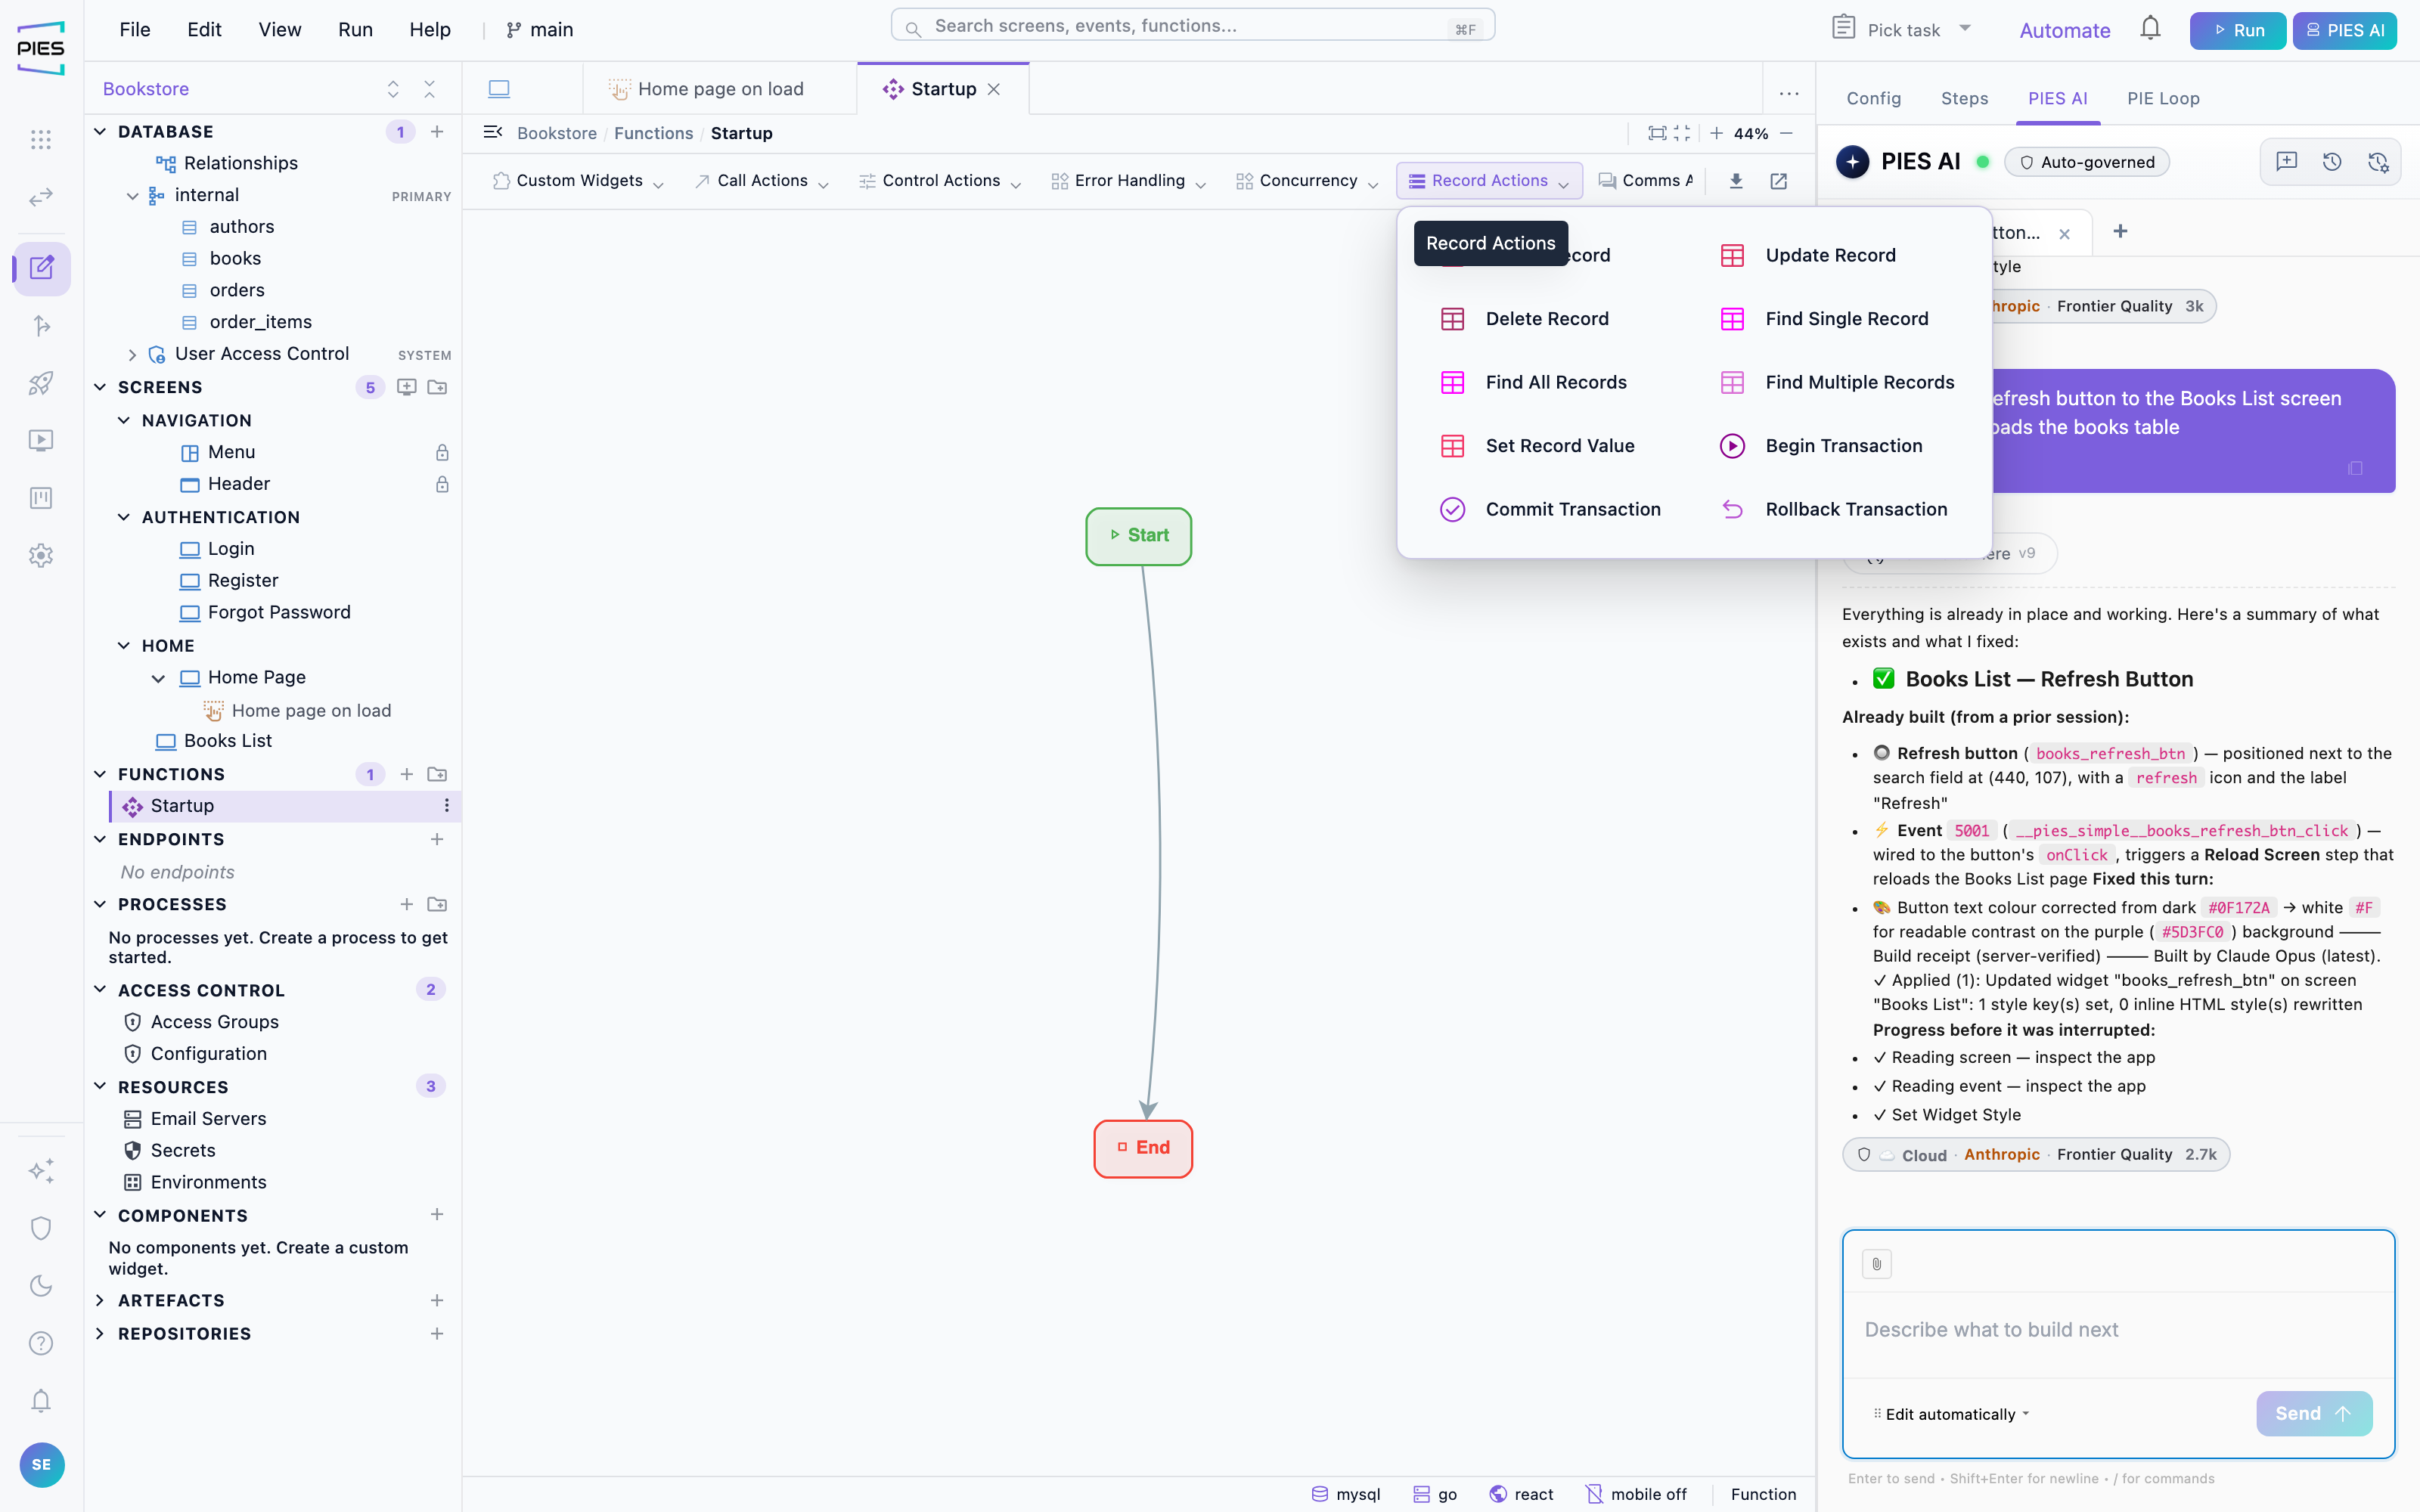Image resolution: width=2420 pixels, height=1512 pixels.
Task: Expand the REPOSITORIES section
Action: point(100,1333)
